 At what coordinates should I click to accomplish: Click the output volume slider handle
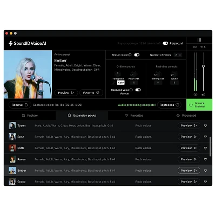(x=203, y=66)
